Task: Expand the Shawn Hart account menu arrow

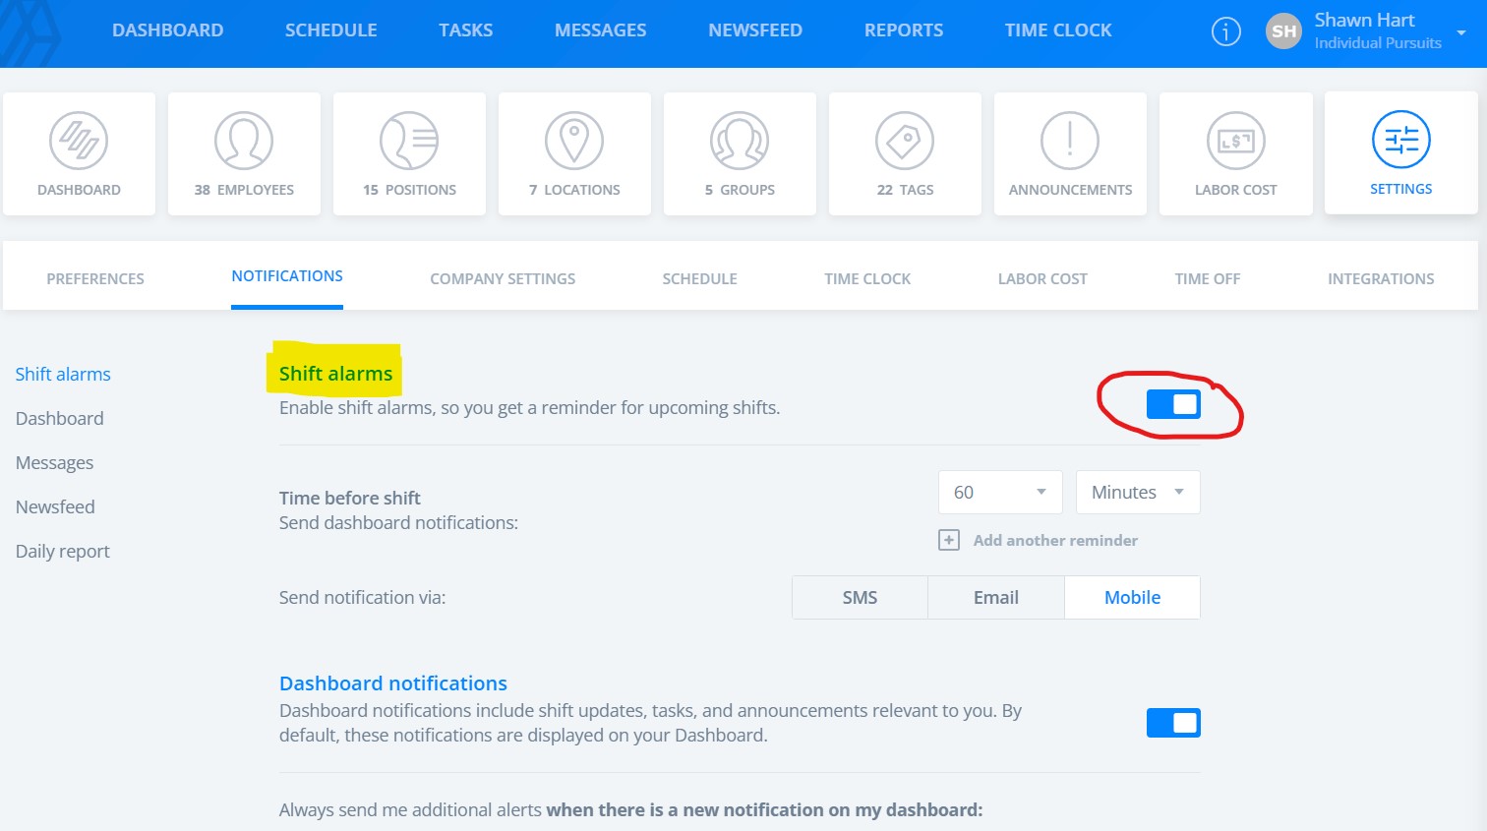Action: [1461, 32]
